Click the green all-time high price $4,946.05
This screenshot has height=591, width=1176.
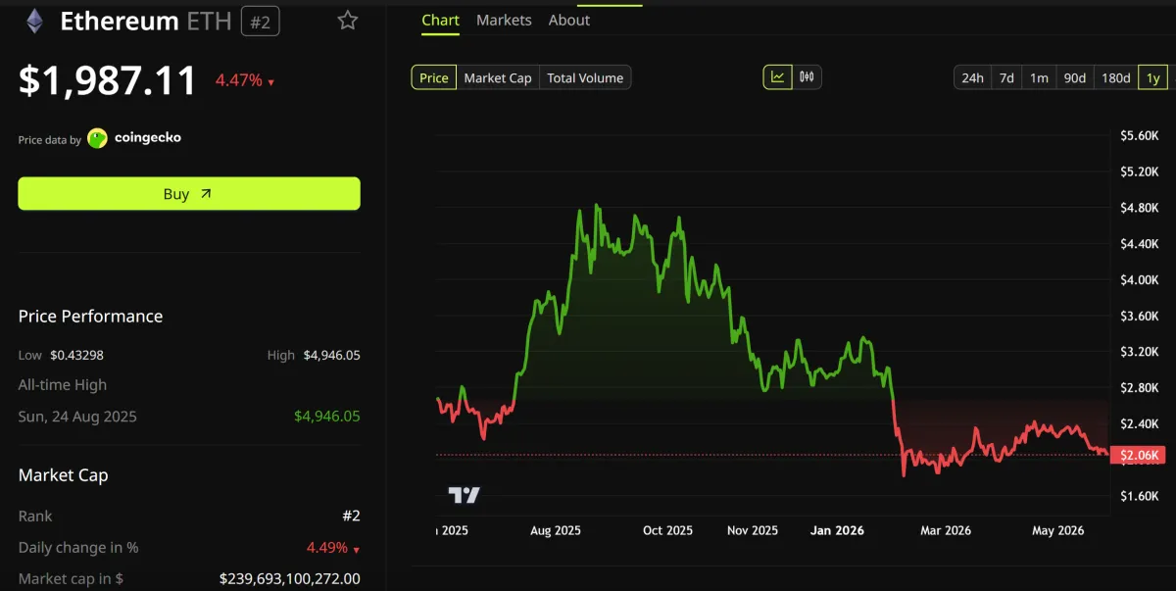[327, 417]
